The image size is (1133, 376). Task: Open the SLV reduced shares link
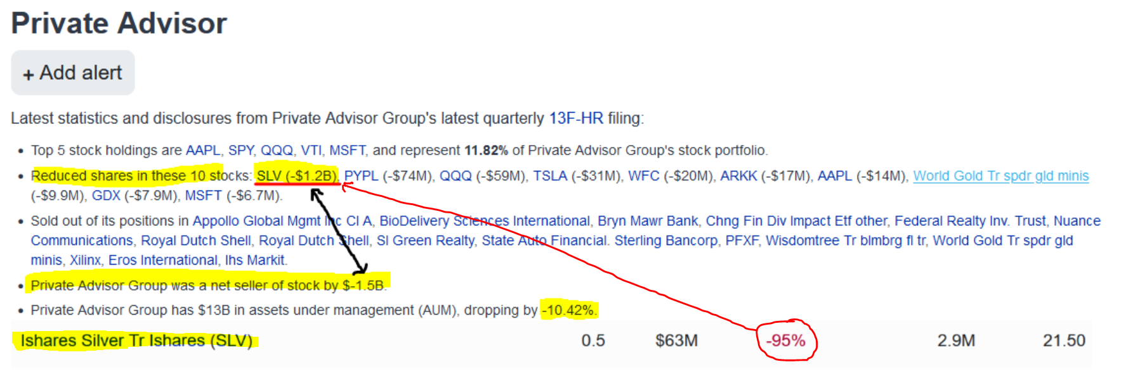(x=297, y=175)
